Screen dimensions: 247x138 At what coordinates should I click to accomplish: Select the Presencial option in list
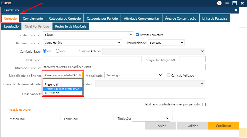(x=51, y=84)
